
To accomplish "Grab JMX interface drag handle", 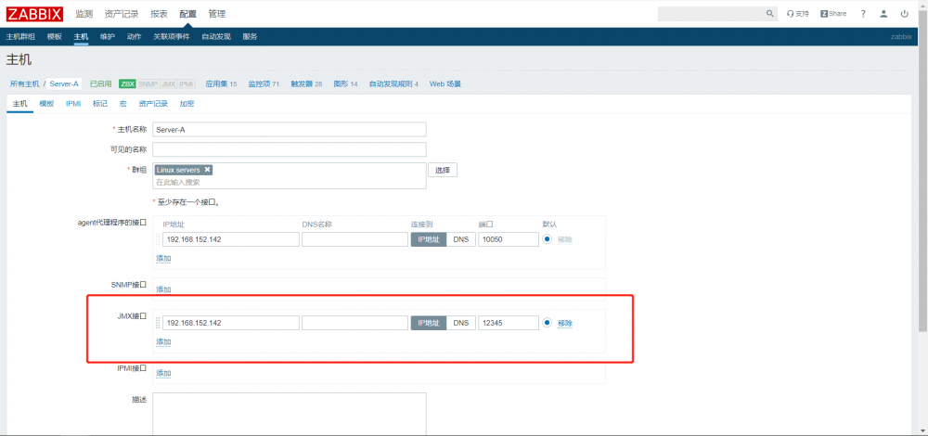I will point(158,323).
